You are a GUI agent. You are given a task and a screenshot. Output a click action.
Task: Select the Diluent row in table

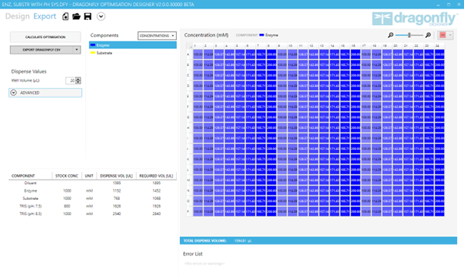(x=93, y=183)
